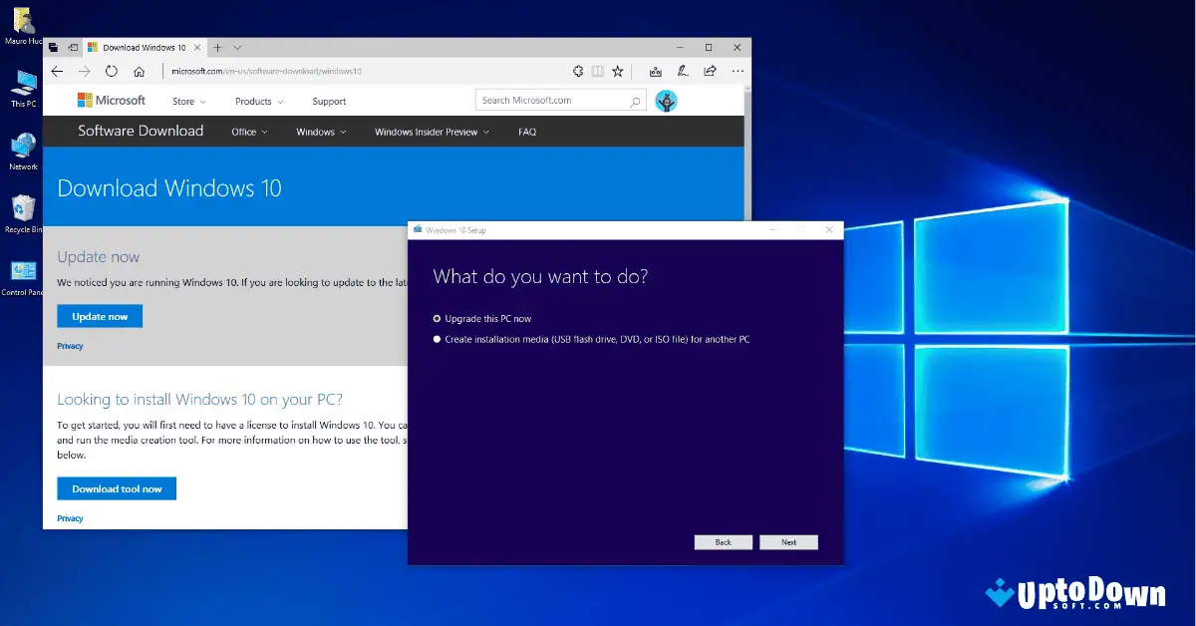Open the Hub favorites panel icon
The image size is (1196, 626).
tap(656, 71)
